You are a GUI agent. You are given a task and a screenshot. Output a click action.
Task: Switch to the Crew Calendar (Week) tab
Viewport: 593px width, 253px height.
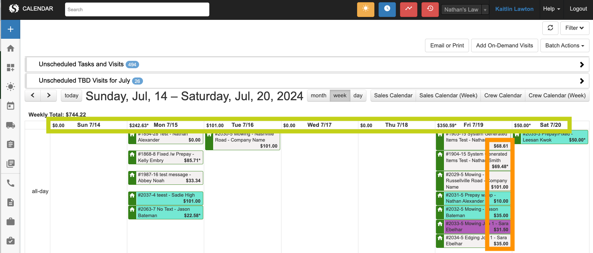click(557, 95)
